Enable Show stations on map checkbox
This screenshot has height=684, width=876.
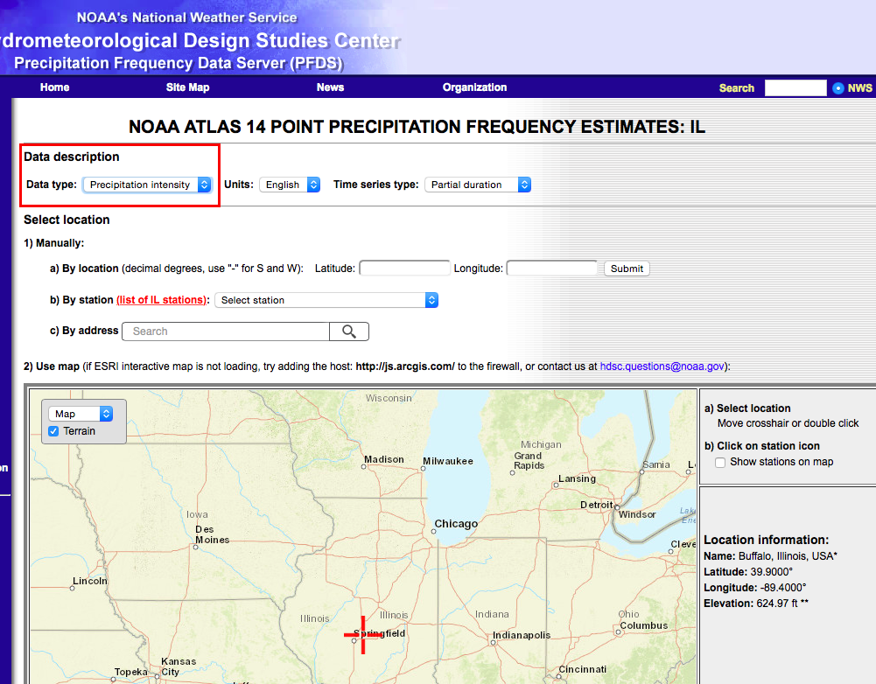coord(720,462)
